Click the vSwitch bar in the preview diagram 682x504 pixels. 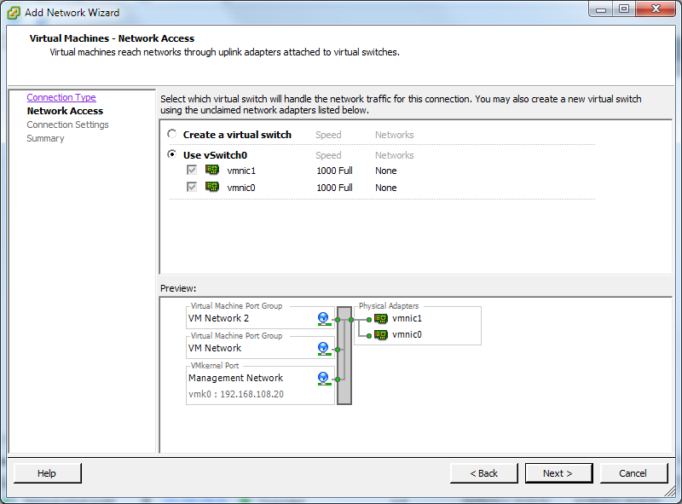coord(344,356)
